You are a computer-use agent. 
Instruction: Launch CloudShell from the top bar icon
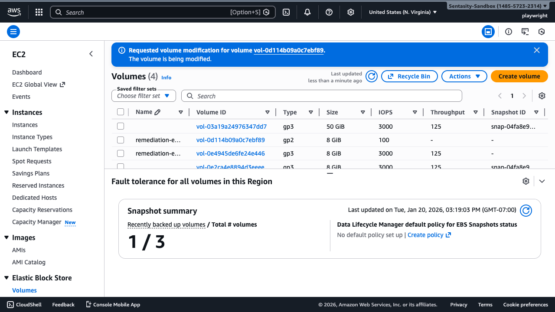tap(286, 12)
